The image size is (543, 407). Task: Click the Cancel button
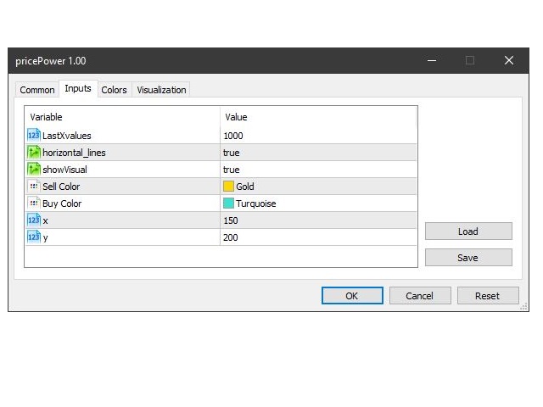[x=420, y=296]
